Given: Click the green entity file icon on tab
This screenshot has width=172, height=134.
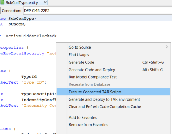Looking at the screenshot, I should pyautogui.click(x=2, y=2).
